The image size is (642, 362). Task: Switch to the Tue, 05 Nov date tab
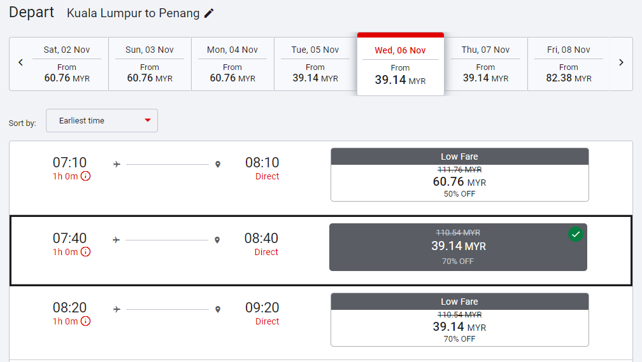coord(315,64)
